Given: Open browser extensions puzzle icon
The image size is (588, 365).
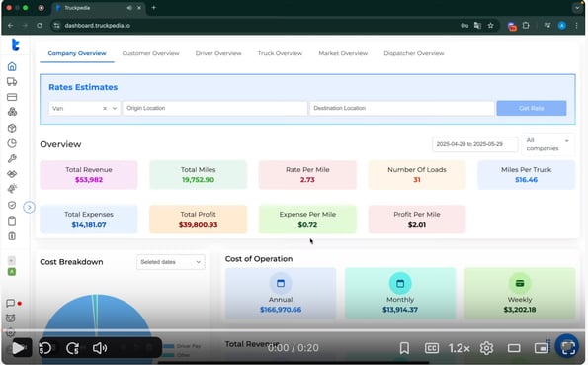Looking at the screenshot, I should tap(526, 25).
